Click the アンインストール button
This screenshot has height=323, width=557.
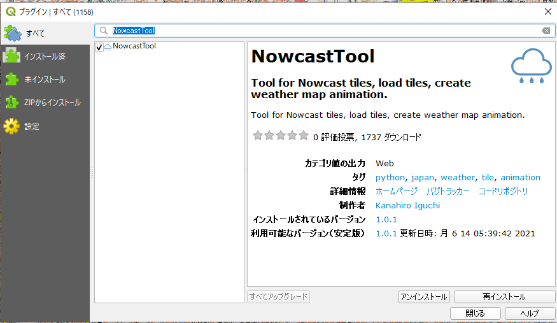424,297
